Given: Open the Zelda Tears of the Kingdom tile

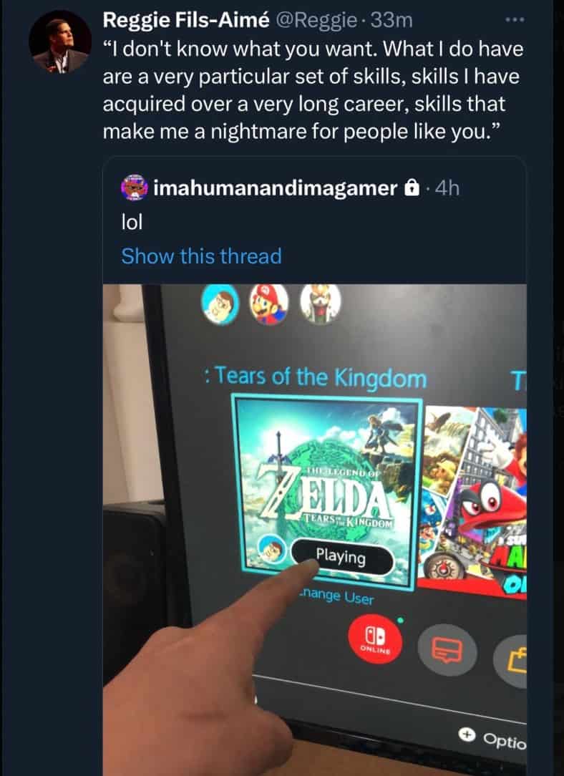Looking at the screenshot, I should coord(326,493).
